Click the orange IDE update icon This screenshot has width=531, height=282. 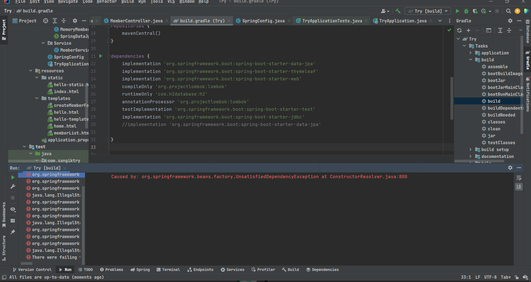pos(517,11)
